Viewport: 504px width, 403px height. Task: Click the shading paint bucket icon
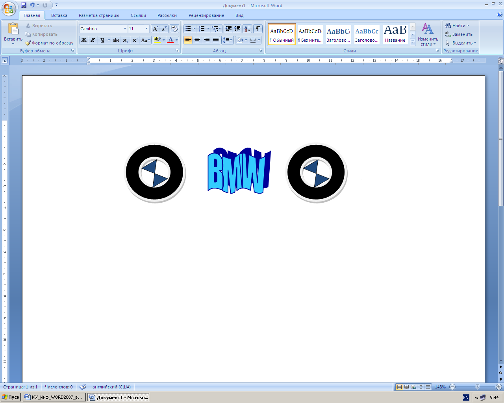pyautogui.click(x=240, y=40)
